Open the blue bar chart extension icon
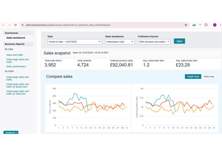Image resolution: width=222 pixels, height=156 pixels. (x=194, y=25)
